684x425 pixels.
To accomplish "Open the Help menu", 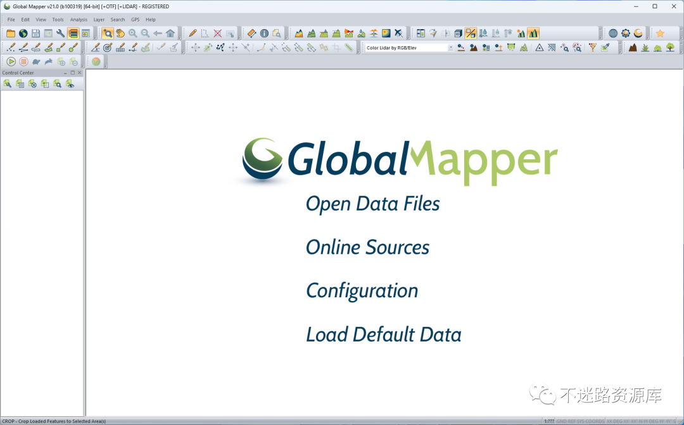I will coord(151,20).
